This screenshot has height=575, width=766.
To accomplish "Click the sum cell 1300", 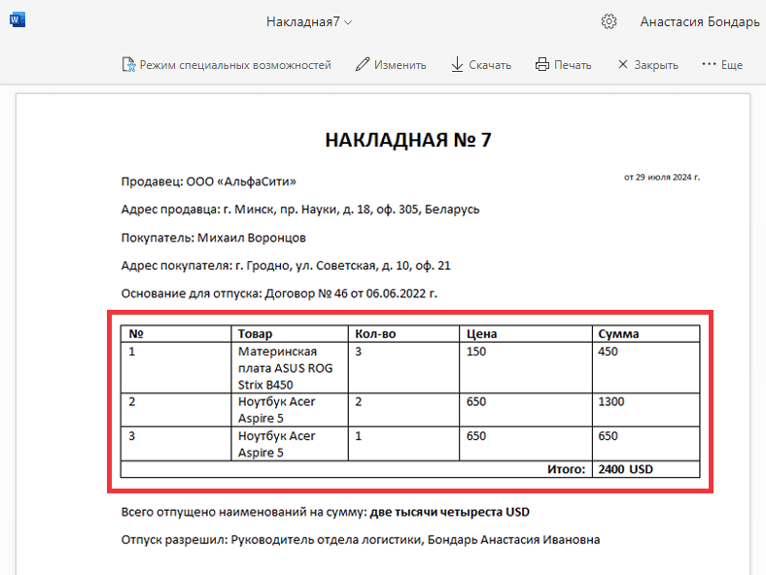I will tap(645, 410).
